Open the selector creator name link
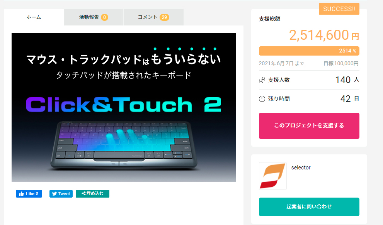Viewport: 383px width, 225px height. (301, 167)
